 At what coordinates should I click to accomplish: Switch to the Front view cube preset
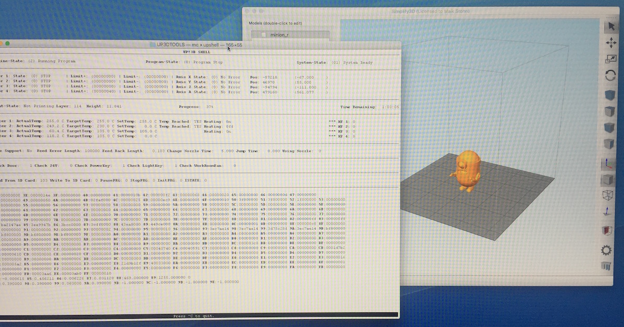coord(610,128)
